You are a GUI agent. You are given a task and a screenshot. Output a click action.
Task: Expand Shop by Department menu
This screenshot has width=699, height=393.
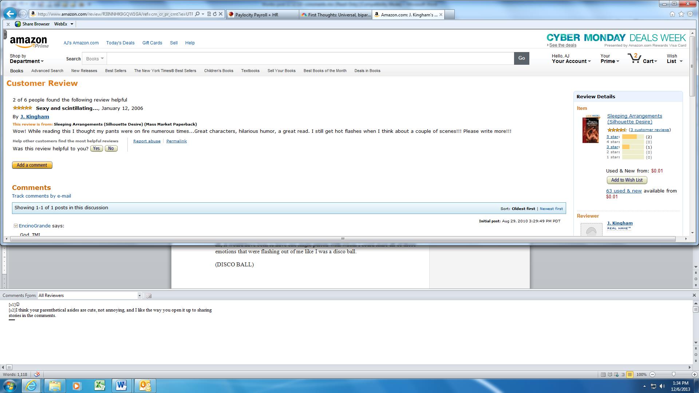click(x=27, y=59)
